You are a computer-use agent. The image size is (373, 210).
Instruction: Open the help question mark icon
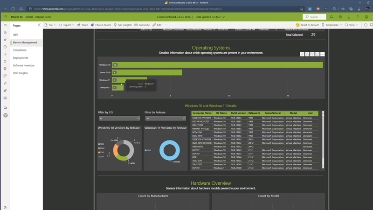(358, 17)
